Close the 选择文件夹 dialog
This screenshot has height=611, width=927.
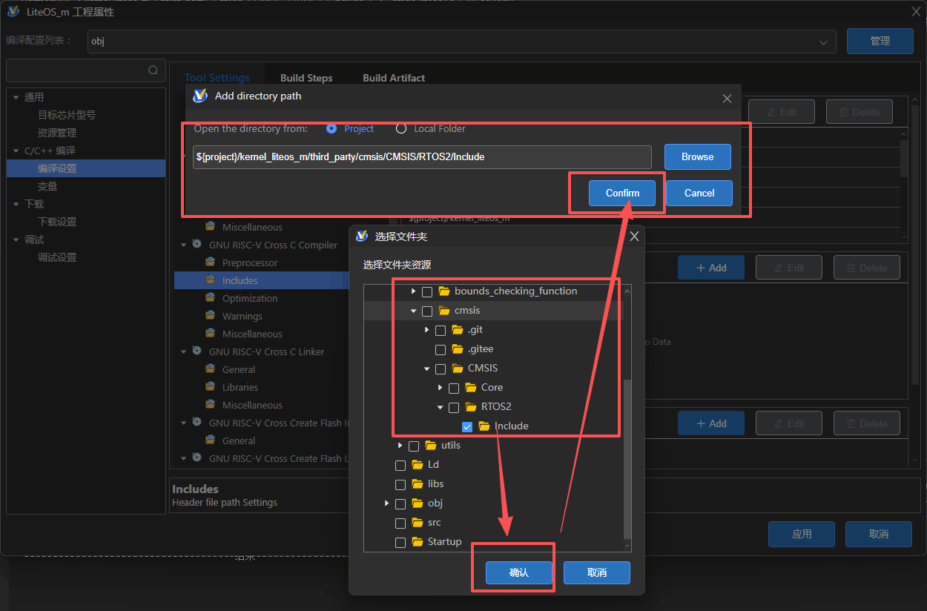(x=634, y=237)
